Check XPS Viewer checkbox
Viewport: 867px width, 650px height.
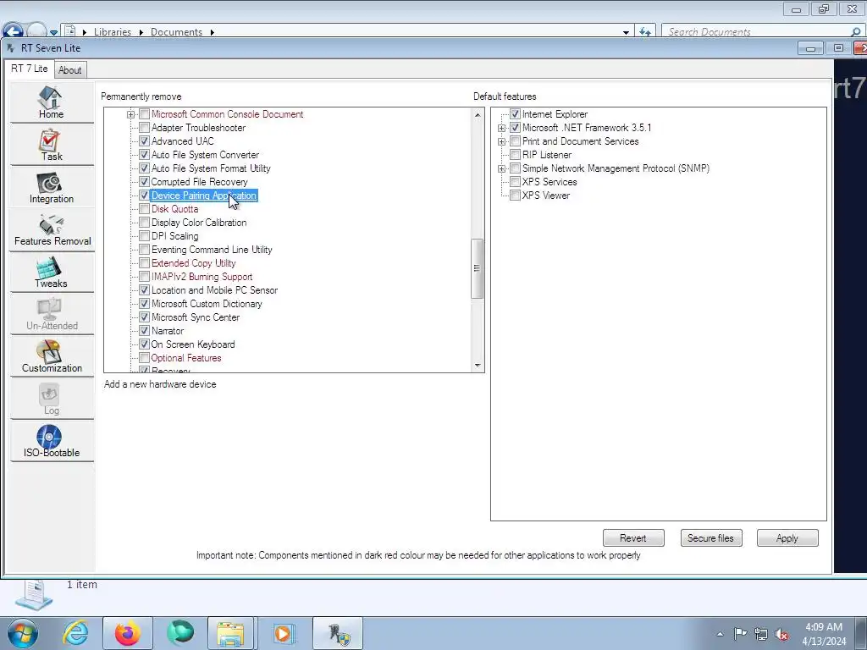click(515, 196)
